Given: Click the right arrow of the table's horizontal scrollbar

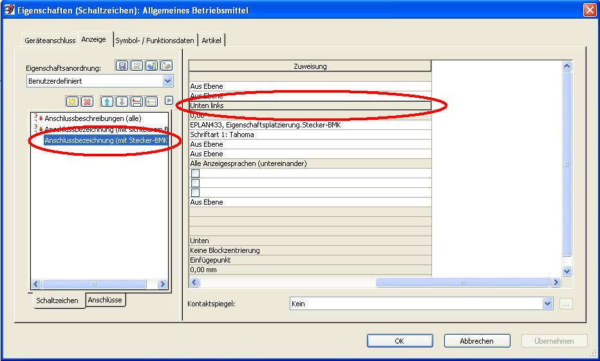Looking at the screenshot, I should 556,282.
